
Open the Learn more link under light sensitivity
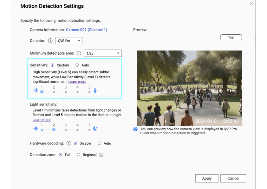coord(41,119)
